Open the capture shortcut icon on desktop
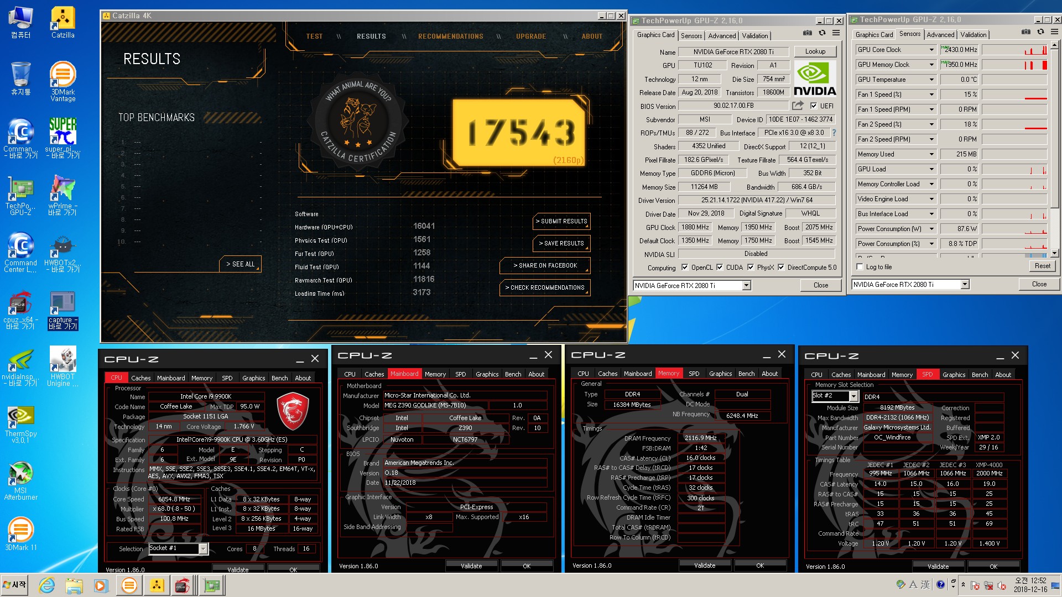 63,310
